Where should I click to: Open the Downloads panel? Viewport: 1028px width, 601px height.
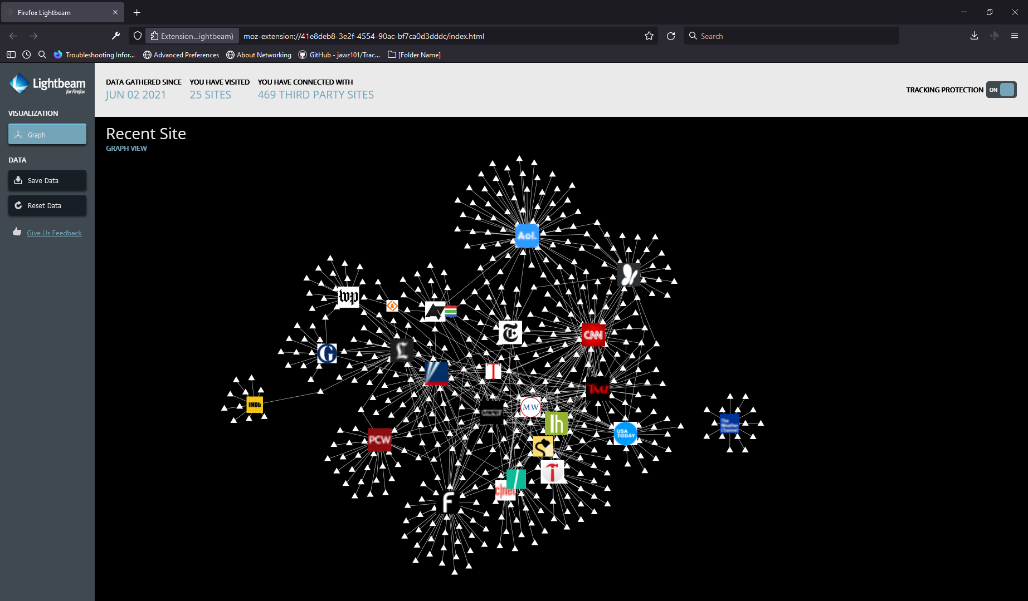click(x=974, y=36)
